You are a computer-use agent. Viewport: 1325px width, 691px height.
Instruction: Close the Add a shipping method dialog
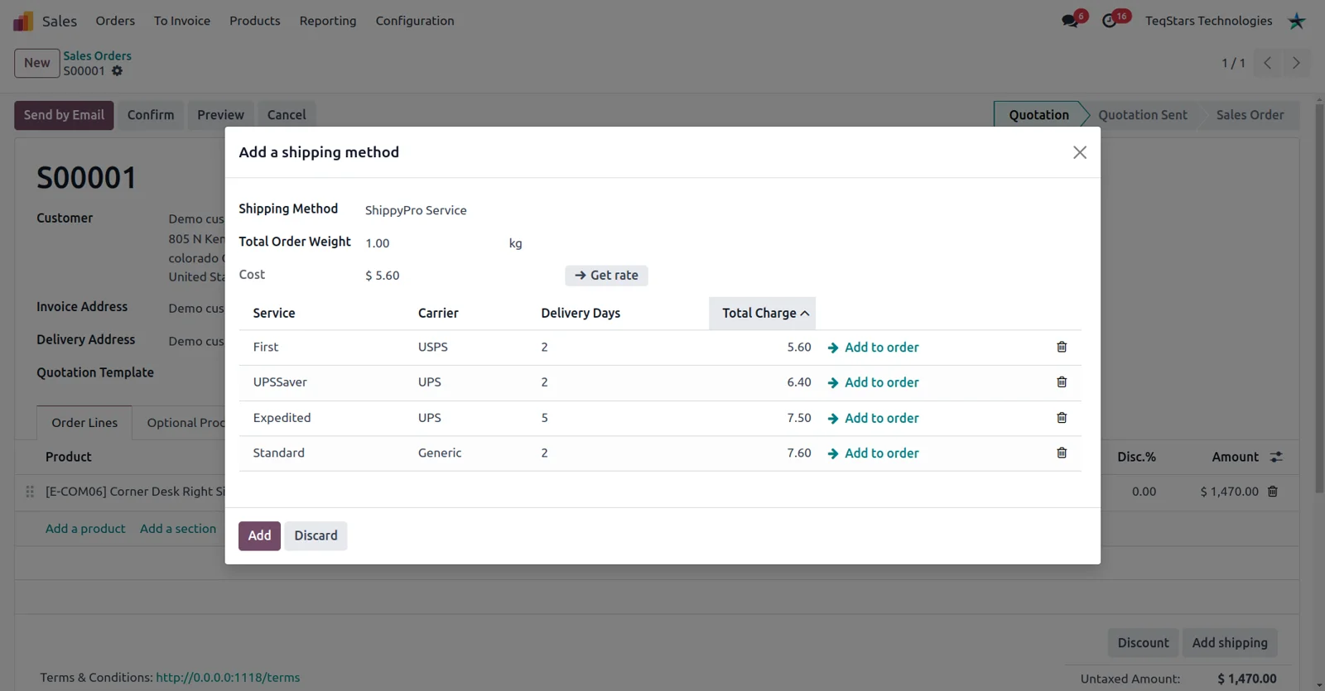tap(1080, 152)
